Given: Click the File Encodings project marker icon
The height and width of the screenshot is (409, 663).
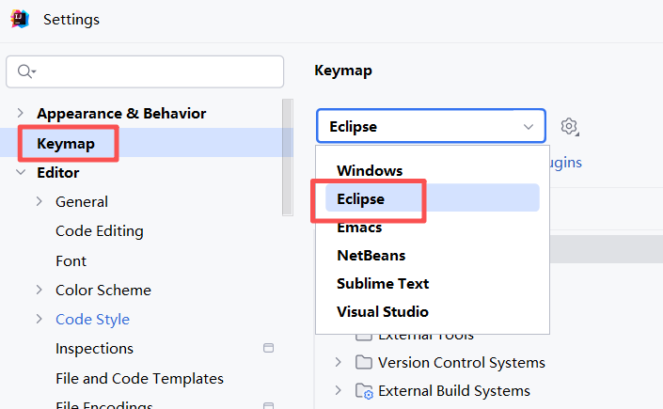Looking at the screenshot, I should [x=269, y=405].
